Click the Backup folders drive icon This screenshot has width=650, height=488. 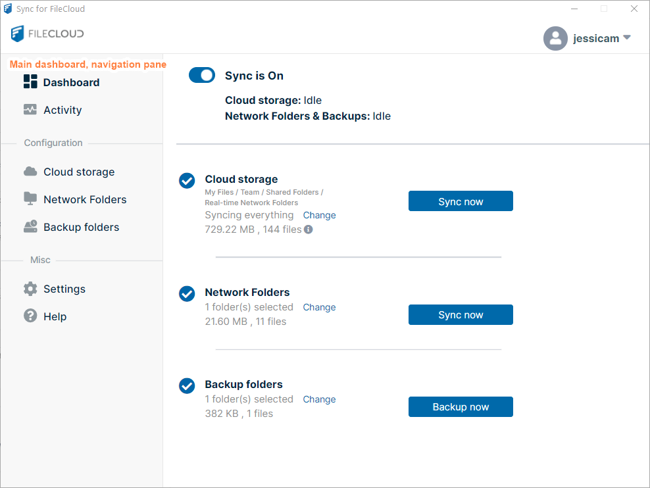pos(30,227)
